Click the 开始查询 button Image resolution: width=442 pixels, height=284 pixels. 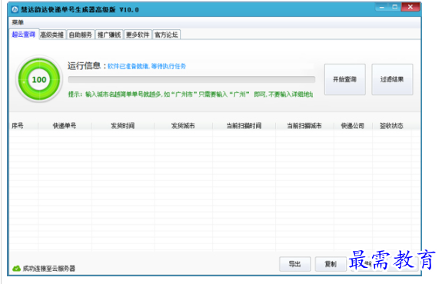[x=344, y=79]
